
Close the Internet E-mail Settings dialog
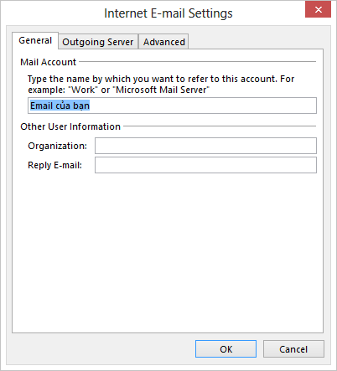point(318,9)
